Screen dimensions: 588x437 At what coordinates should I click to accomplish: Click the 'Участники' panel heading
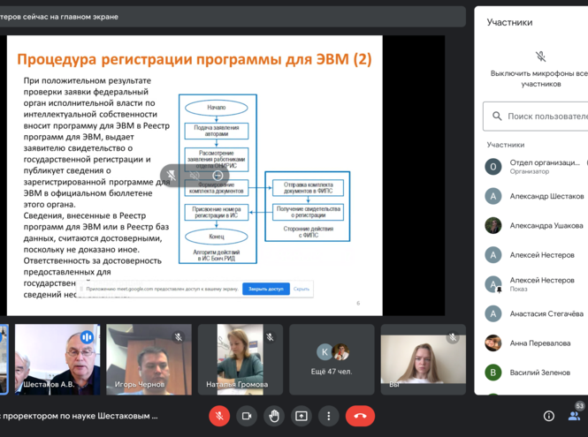(x=509, y=22)
